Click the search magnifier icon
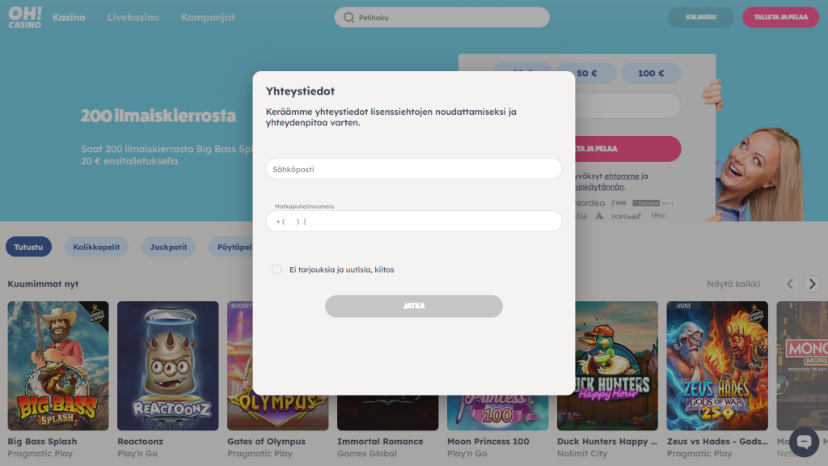 tap(349, 18)
